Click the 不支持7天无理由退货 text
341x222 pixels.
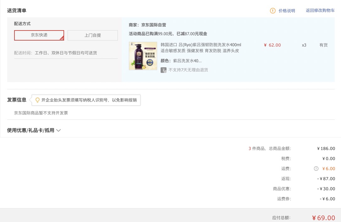188,70
